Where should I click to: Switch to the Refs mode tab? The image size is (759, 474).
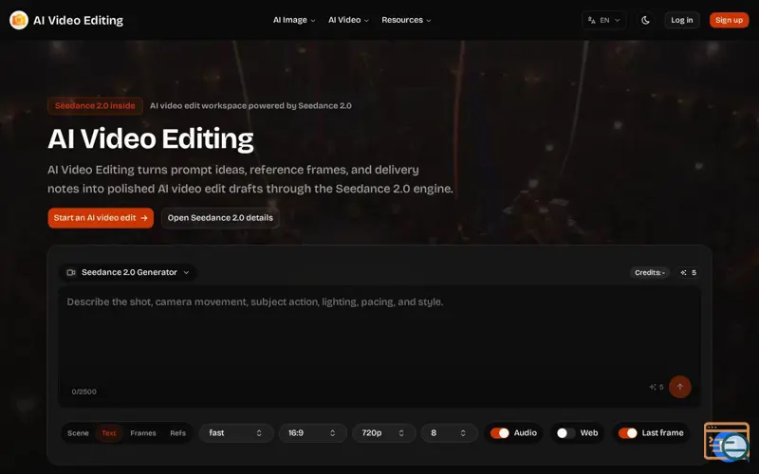[177, 433]
